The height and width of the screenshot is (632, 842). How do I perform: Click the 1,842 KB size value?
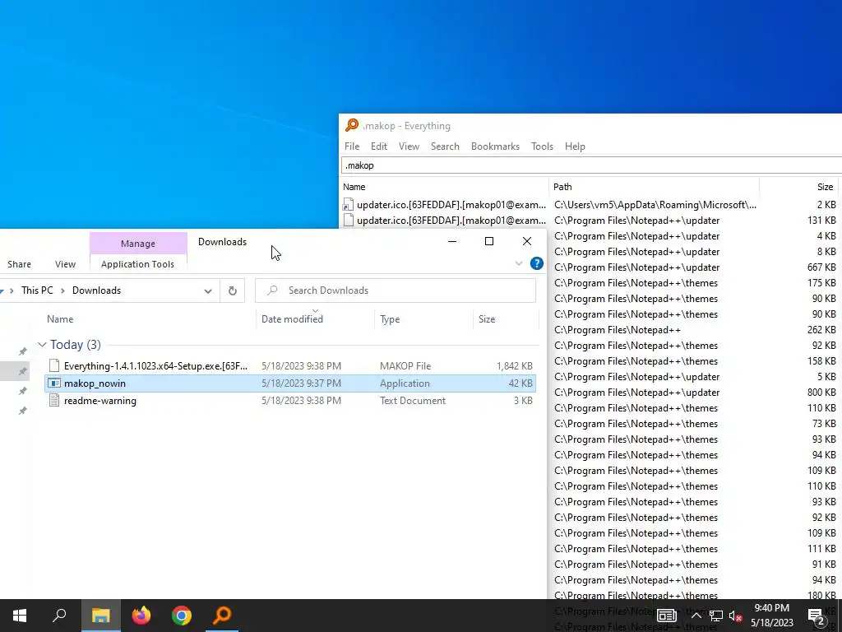tap(515, 366)
